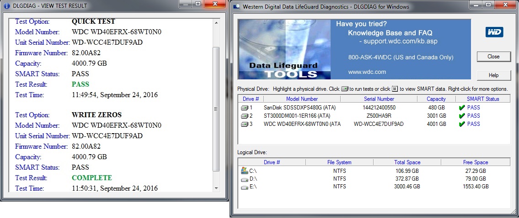Viewport: 519px width, 218px height.
Task: Click 106.99 GB total space value
Action: coord(407,171)
